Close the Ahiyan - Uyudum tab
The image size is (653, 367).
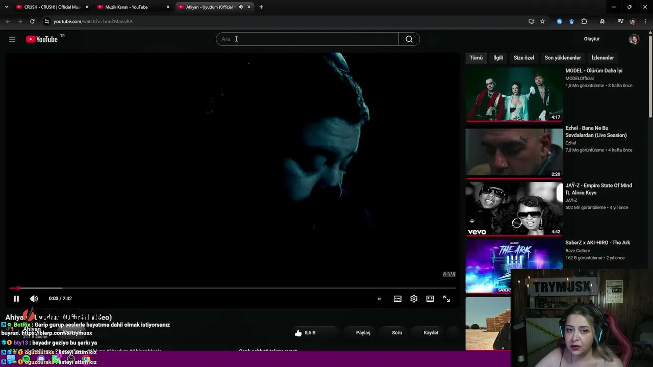coord(249,7)
